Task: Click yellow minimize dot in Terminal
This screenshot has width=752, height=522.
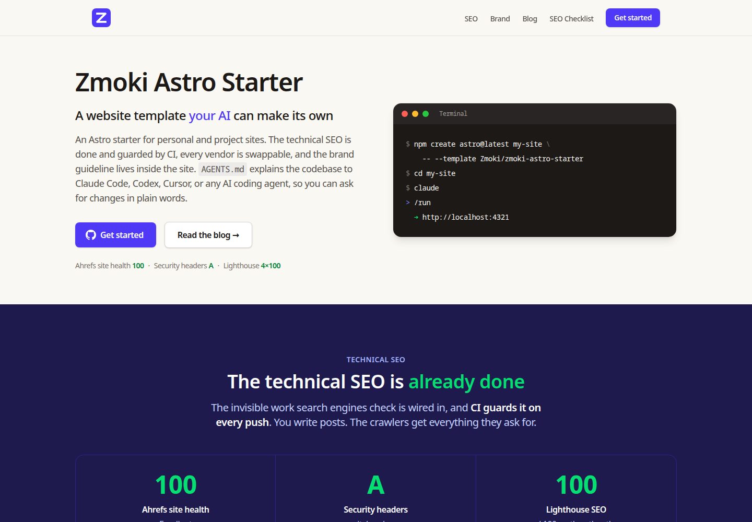Action: point(415,114)
